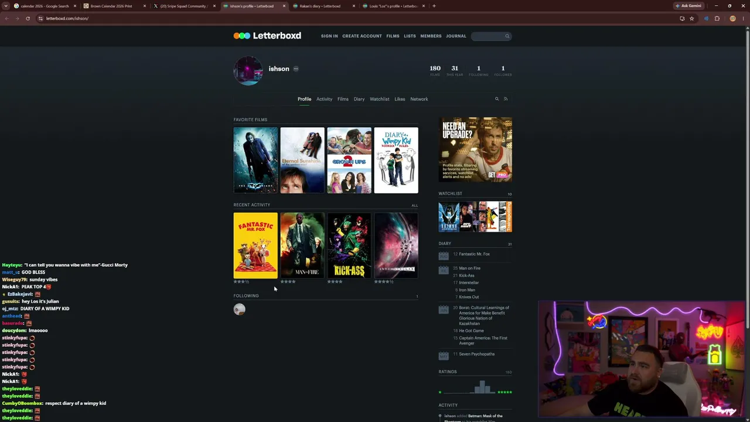The width and height of the screenshot is (750, 422).
Task: Open Diary of a Wimpy Kid poster
Action: (396, 160)
